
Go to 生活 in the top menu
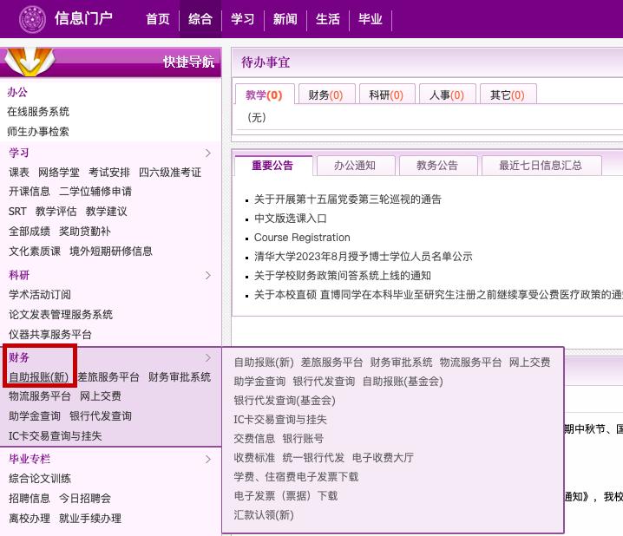327,19
